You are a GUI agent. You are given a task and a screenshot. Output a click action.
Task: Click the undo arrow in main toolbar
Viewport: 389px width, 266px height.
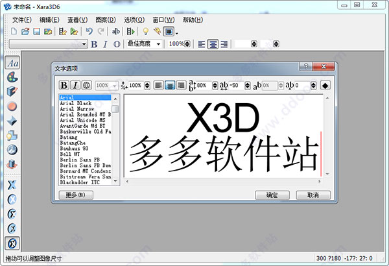[x=89, y=31]
